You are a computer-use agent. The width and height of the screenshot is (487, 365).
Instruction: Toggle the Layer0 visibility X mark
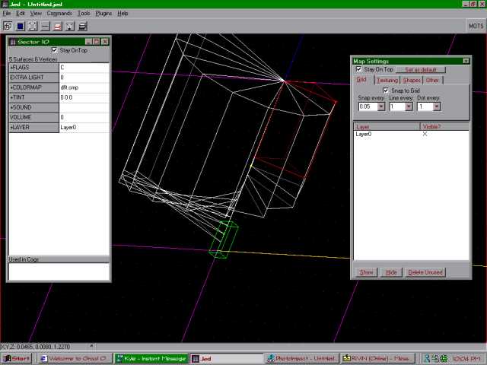[x=425, y=134]
